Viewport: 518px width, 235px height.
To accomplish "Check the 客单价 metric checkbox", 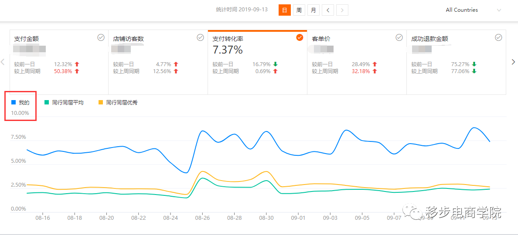I will click(399, 38).
